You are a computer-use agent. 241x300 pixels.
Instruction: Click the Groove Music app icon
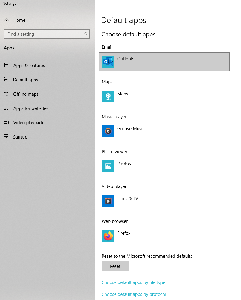click(108, 131)
